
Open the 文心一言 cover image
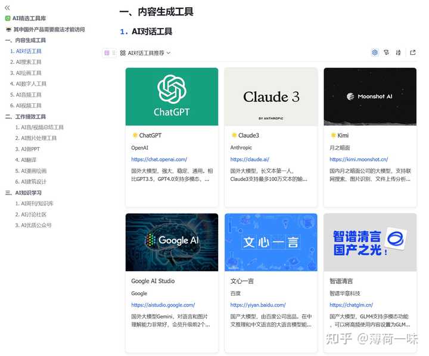271,242
